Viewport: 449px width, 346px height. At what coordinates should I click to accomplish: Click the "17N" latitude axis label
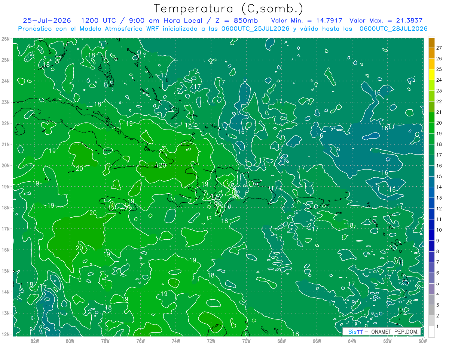point(6,228)
